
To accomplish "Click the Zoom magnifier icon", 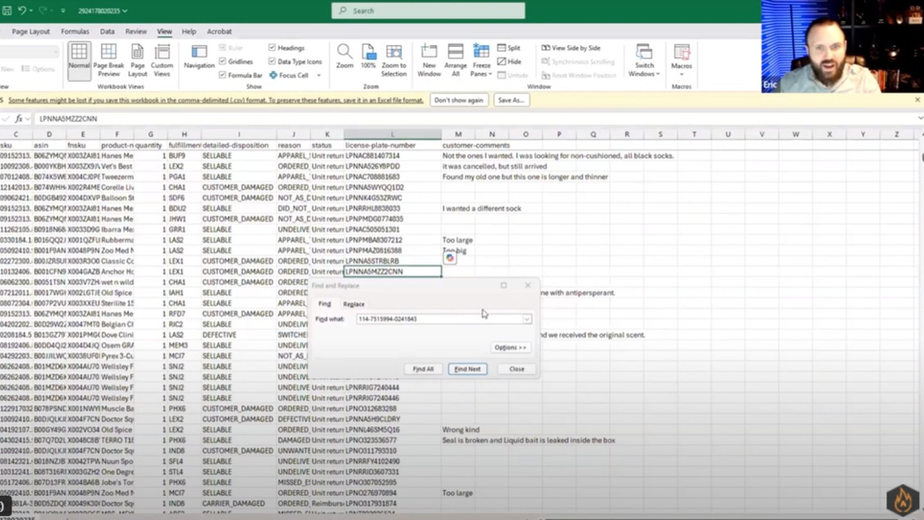I will point(345,52).
